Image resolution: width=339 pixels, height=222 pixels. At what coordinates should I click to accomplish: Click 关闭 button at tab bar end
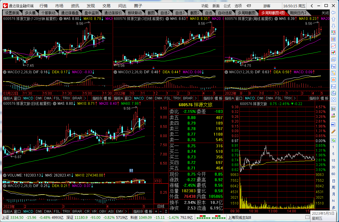pos(325,13)
